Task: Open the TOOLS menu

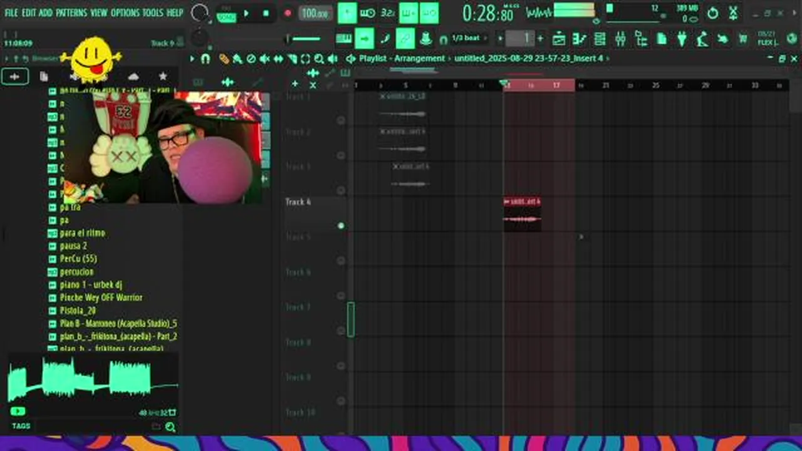Action: pos(153,13)
